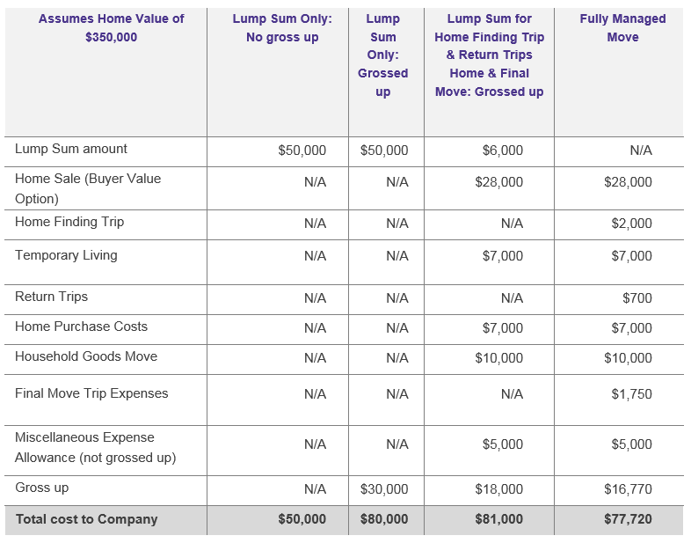Select the $77,720 total cost cell

pos(629,519)
